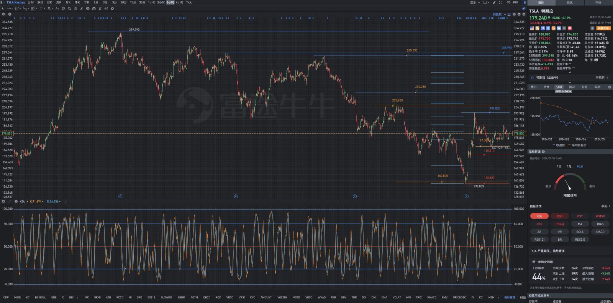Toggle drawings visibility eye icon

tap(88, 8)
